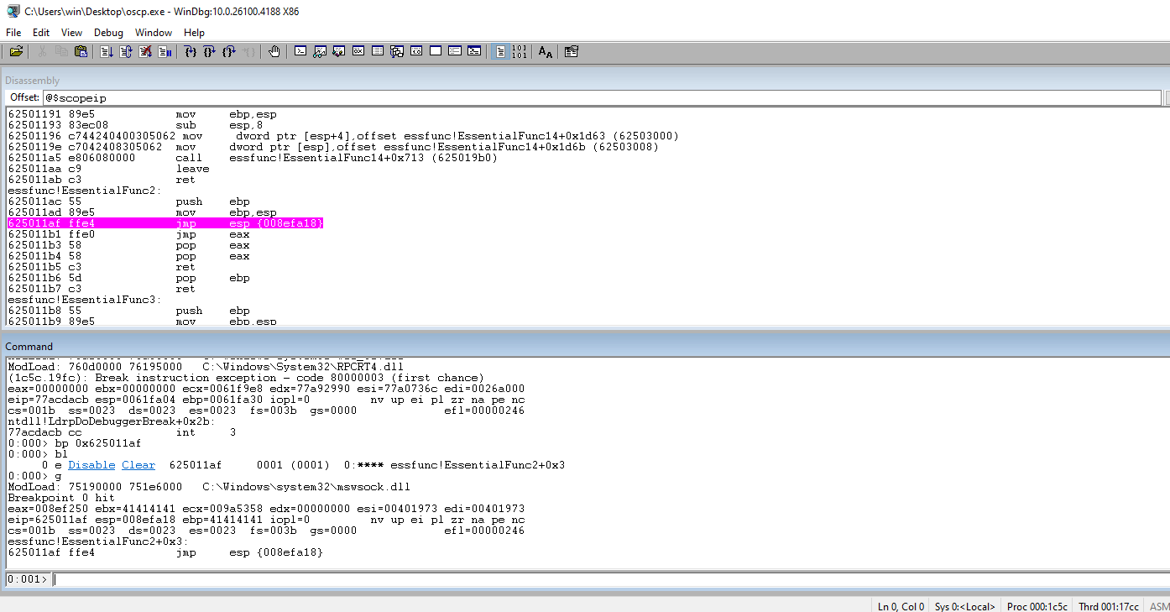
Task: Click the Font icon in toolbar
Action: pos(546,52)
